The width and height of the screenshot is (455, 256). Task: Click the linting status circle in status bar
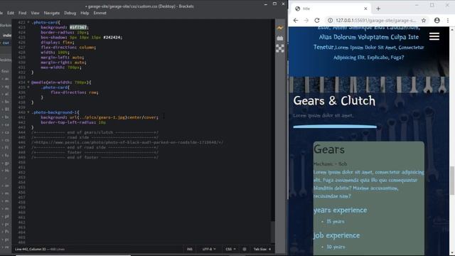point(245,249)
